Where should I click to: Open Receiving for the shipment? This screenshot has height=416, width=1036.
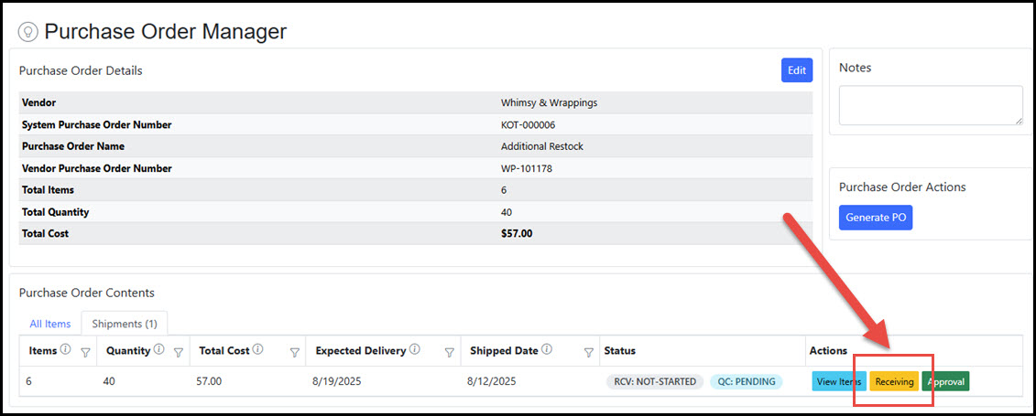(x=894, y=381)
